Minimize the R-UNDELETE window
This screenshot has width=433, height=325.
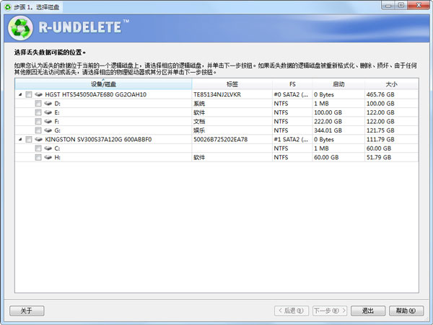tap(388, 5)
